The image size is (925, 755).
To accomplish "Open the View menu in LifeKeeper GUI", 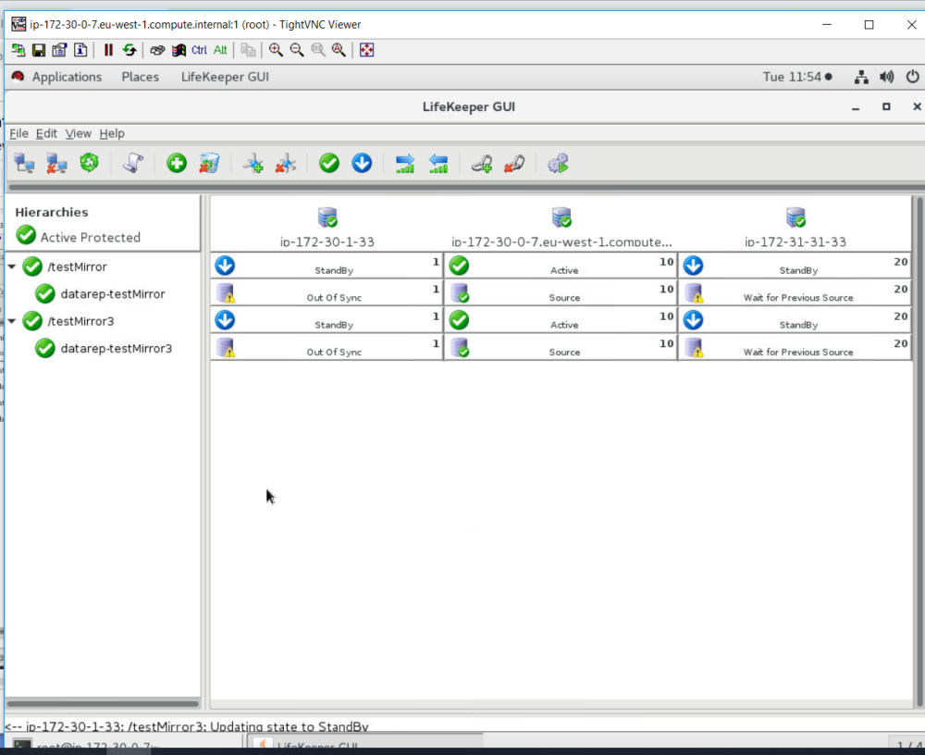I will 78,133.
